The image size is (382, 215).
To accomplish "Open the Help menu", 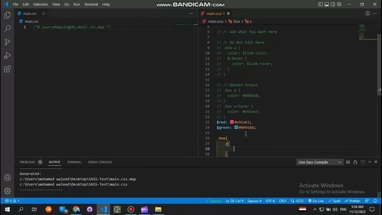I will pyautogui.click(x=106, y=4).
